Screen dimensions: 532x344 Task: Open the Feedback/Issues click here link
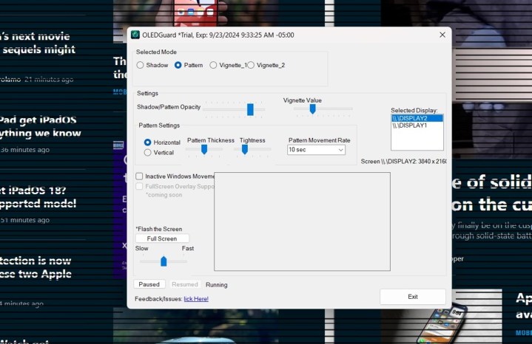(x=196, y=299)
